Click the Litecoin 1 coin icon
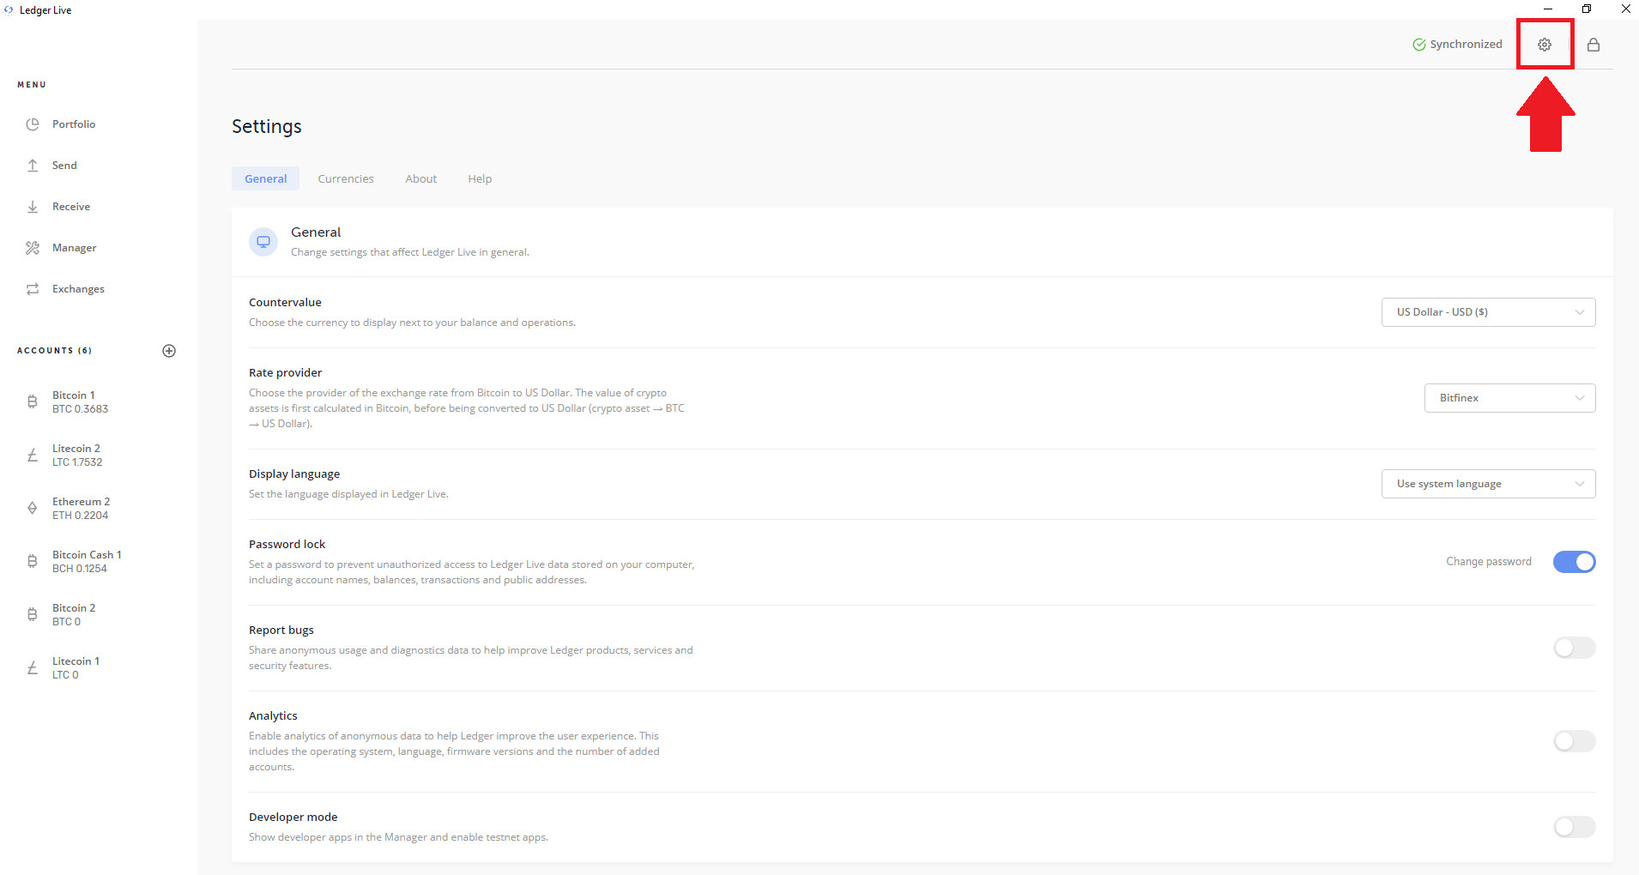 pos(33,667)
